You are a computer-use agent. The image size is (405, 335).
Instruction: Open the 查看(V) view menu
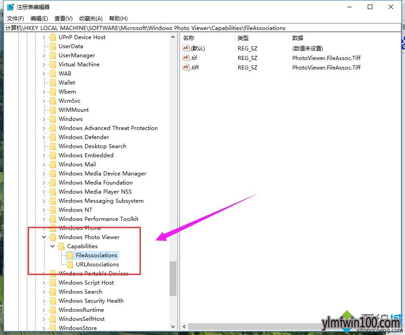click(x=64, y=19)
